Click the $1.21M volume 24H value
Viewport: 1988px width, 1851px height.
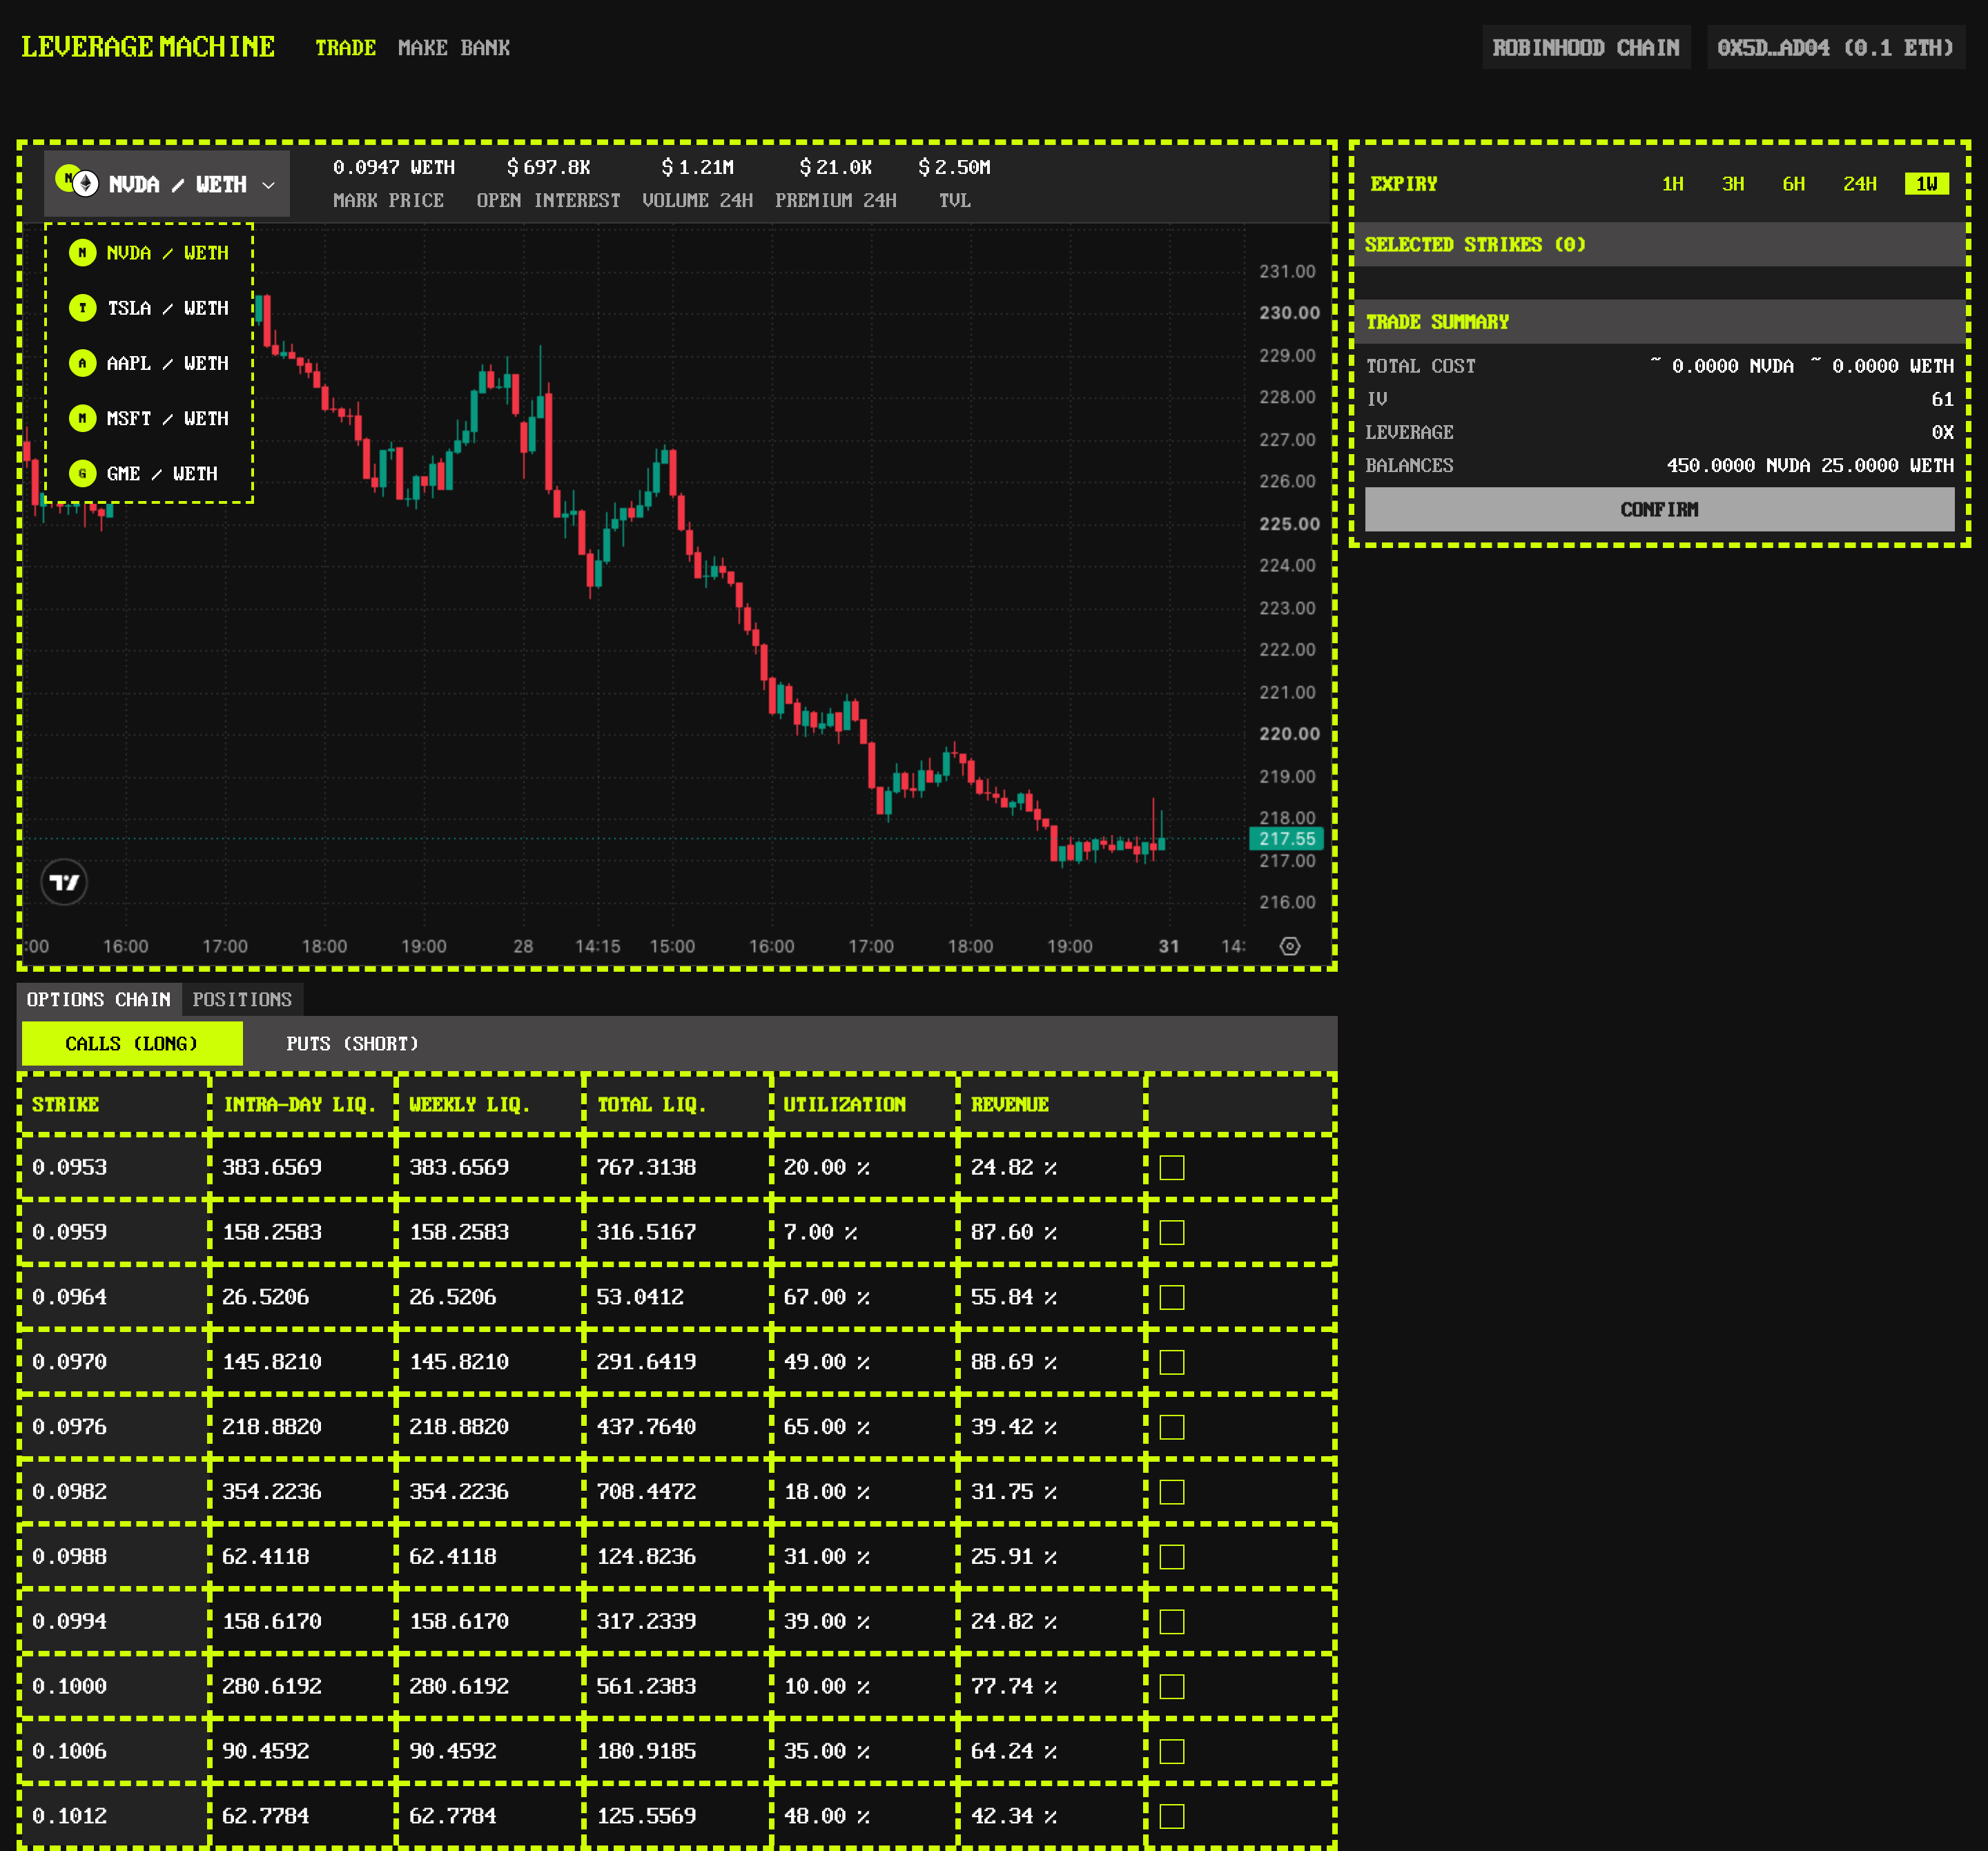click(698, 167)
